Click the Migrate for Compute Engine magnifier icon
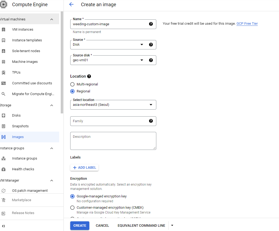Screen dimensions: 279x231 (3, 94)
